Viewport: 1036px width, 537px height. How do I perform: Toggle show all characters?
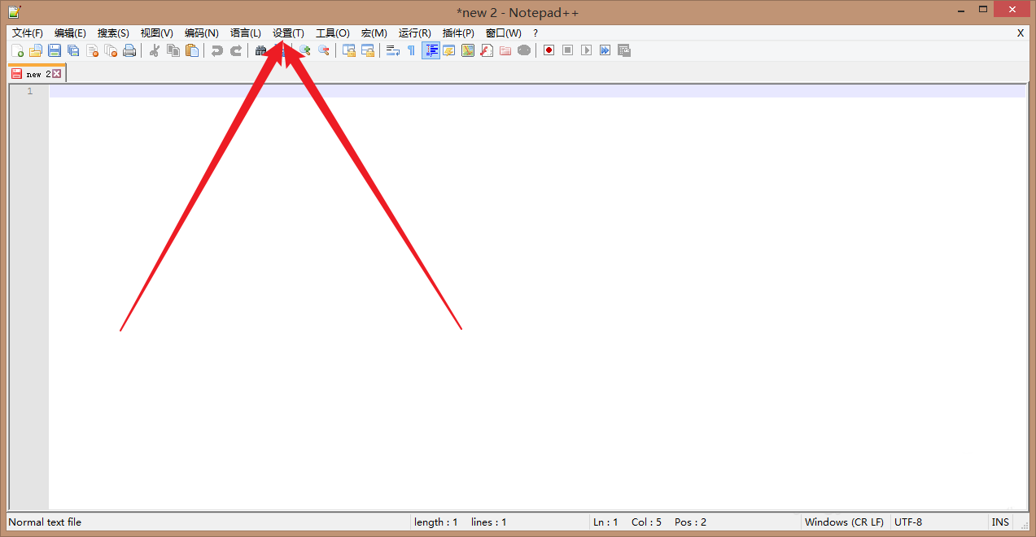coord(410,50)
